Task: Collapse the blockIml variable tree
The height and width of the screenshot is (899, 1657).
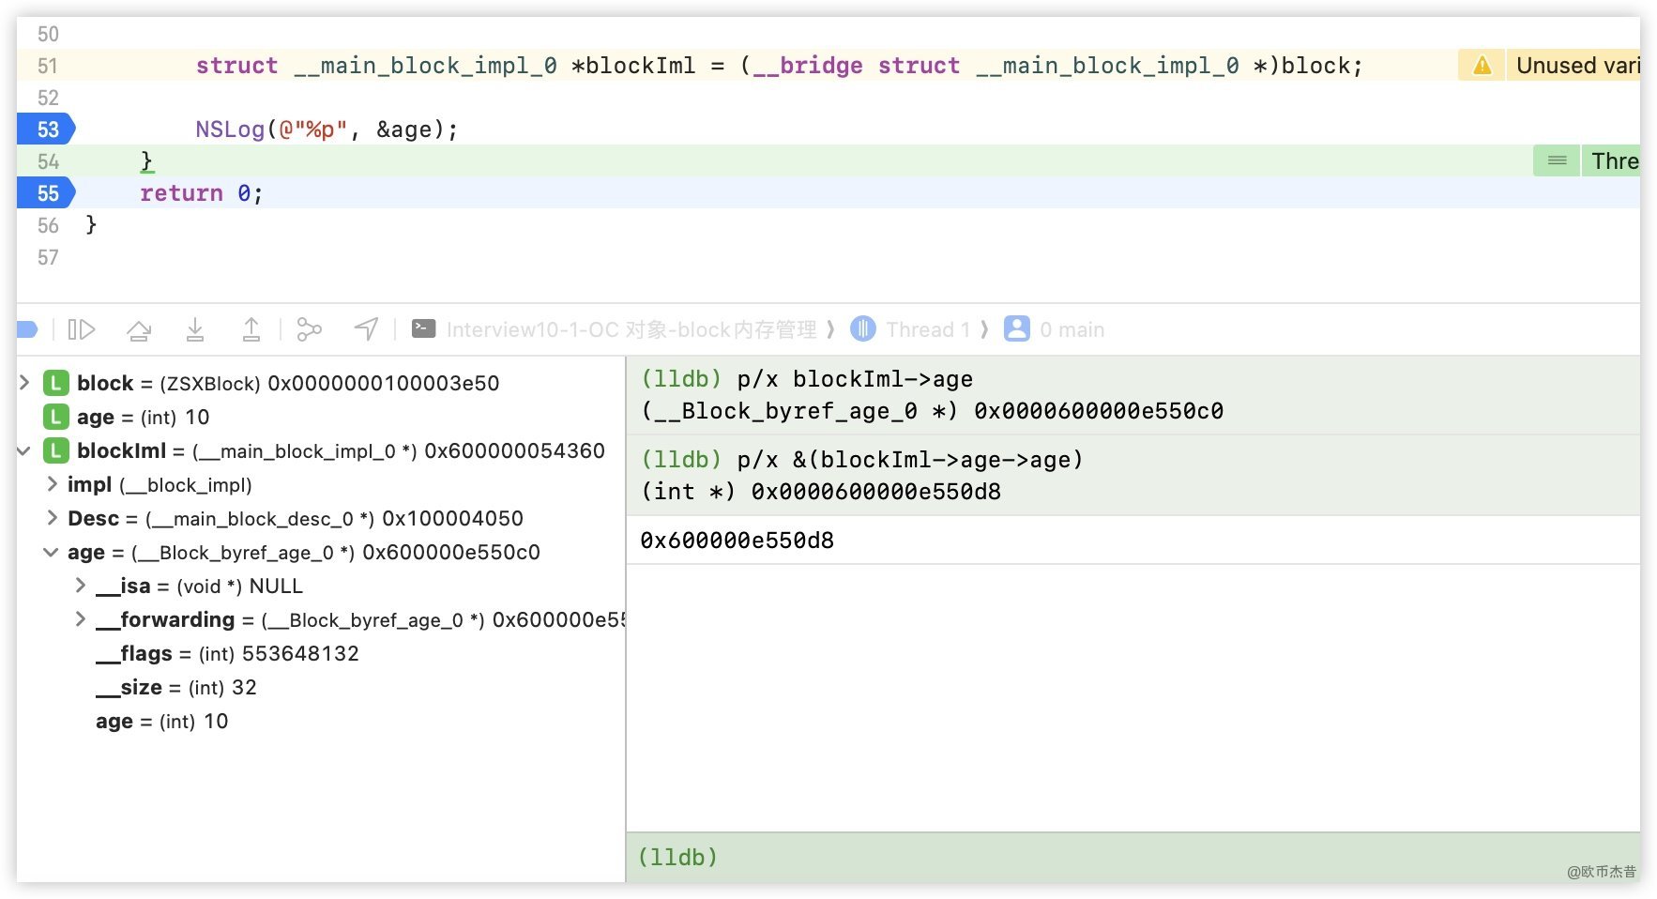Action: tap(25, 451)
